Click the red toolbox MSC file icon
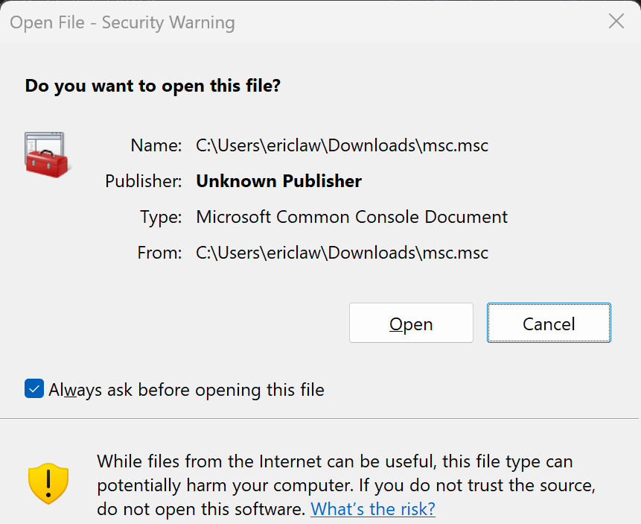641x524 pixels. click(x=48, y=155)
